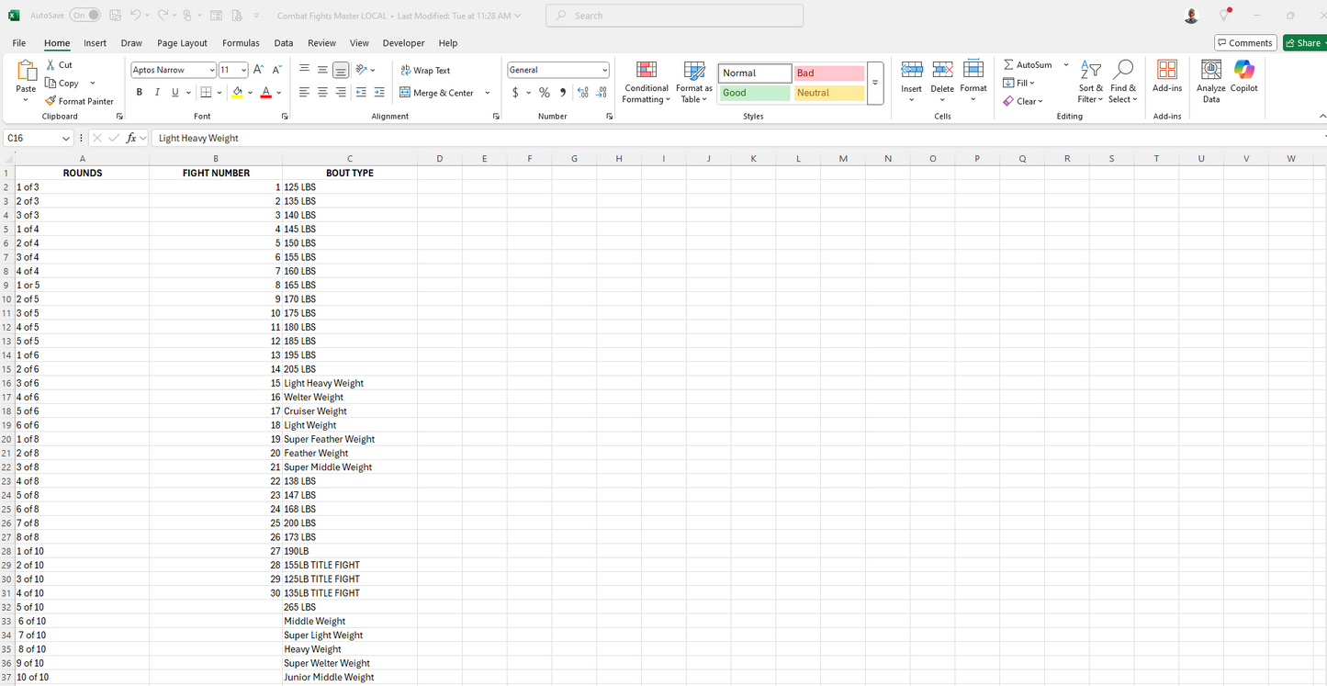
Task: Apply italic formatting
Action: point(156,92)
